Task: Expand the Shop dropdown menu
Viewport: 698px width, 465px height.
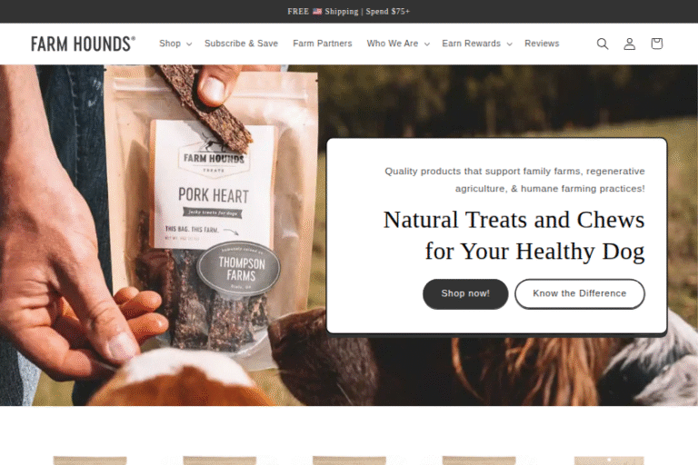Action: [175, 44]
